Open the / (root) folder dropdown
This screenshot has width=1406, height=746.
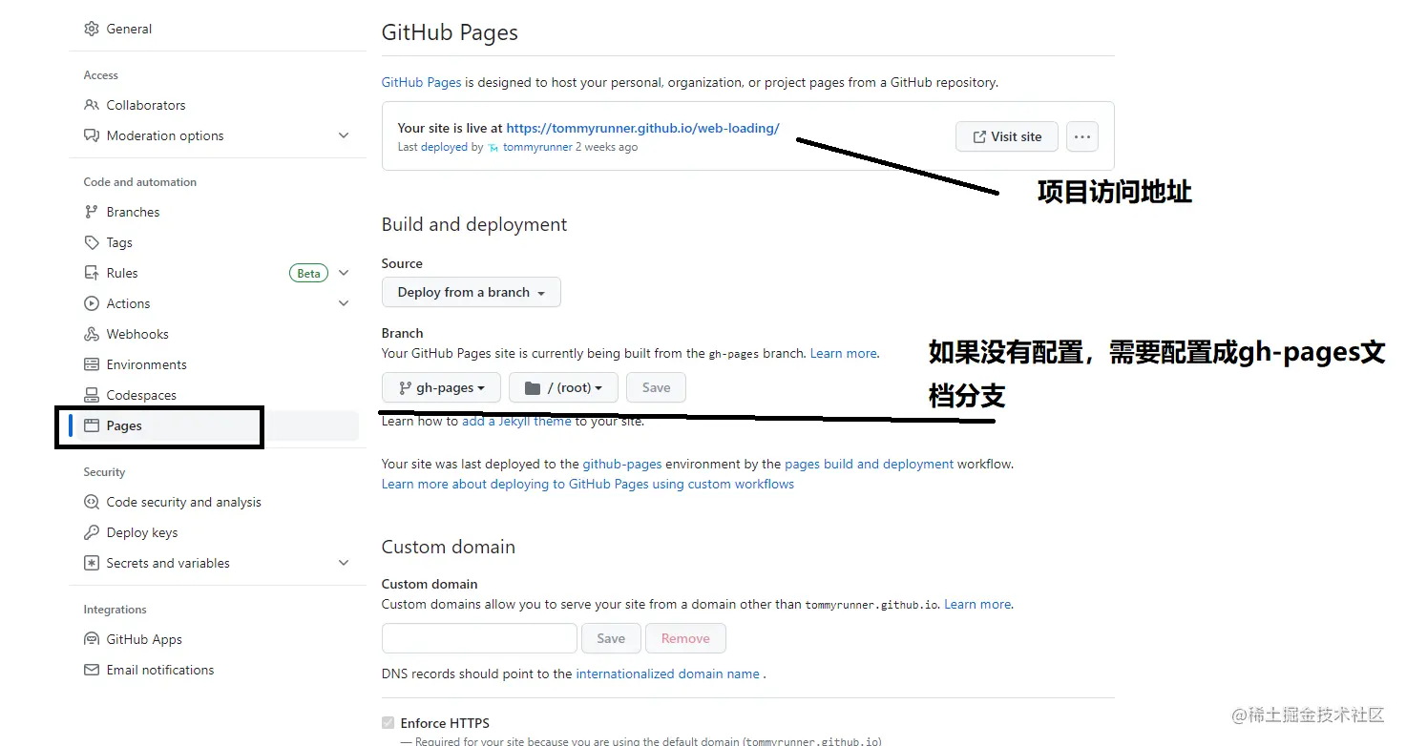pos(563,387)
